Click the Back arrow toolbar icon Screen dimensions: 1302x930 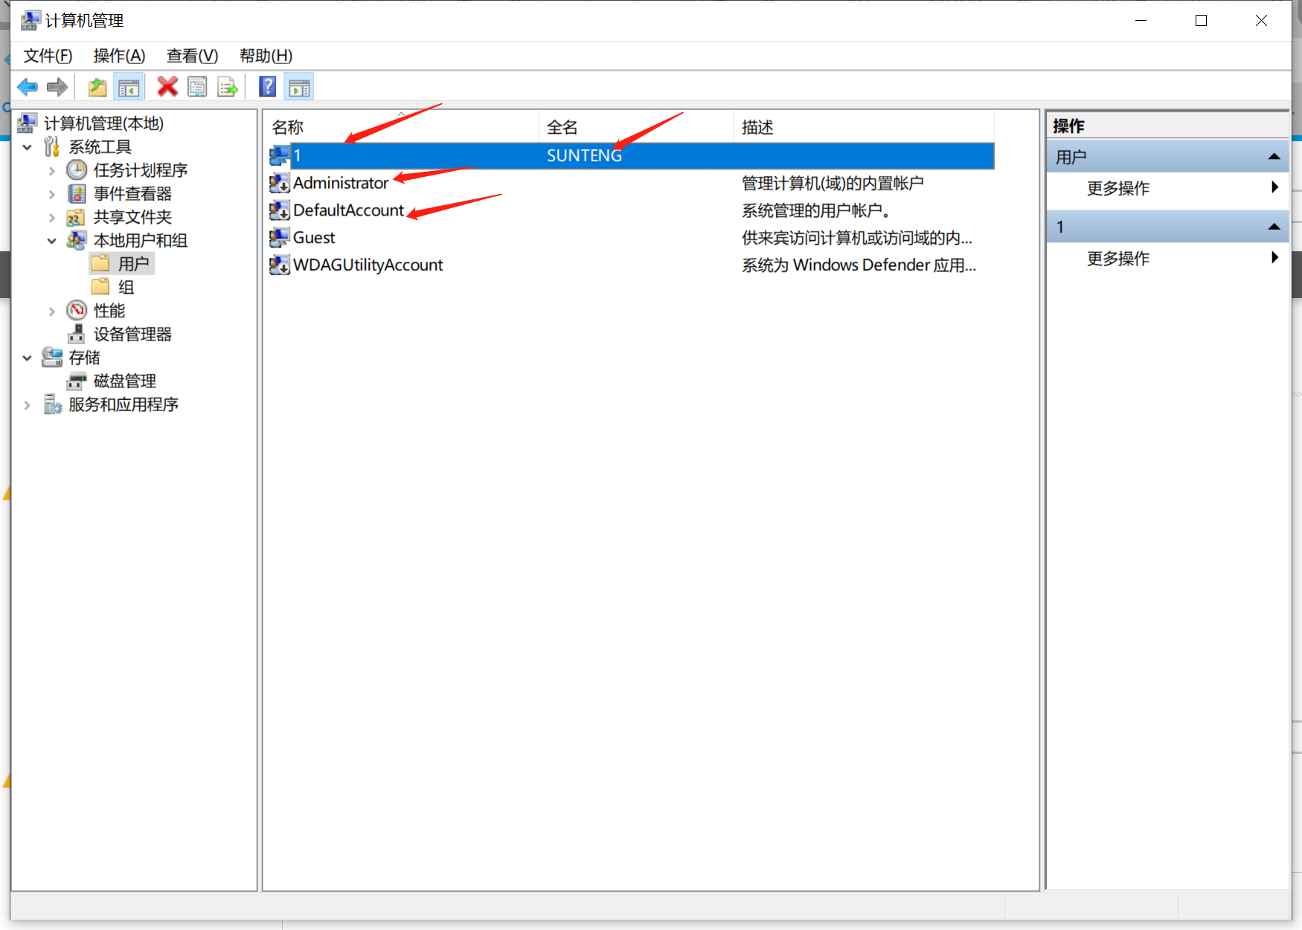(x=28, y=88)
